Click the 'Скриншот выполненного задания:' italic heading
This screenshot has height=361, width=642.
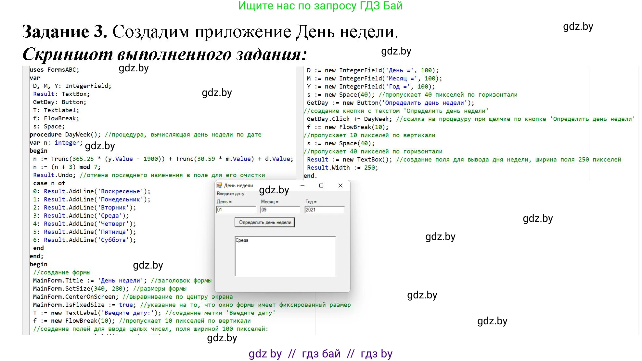[164, 54]
